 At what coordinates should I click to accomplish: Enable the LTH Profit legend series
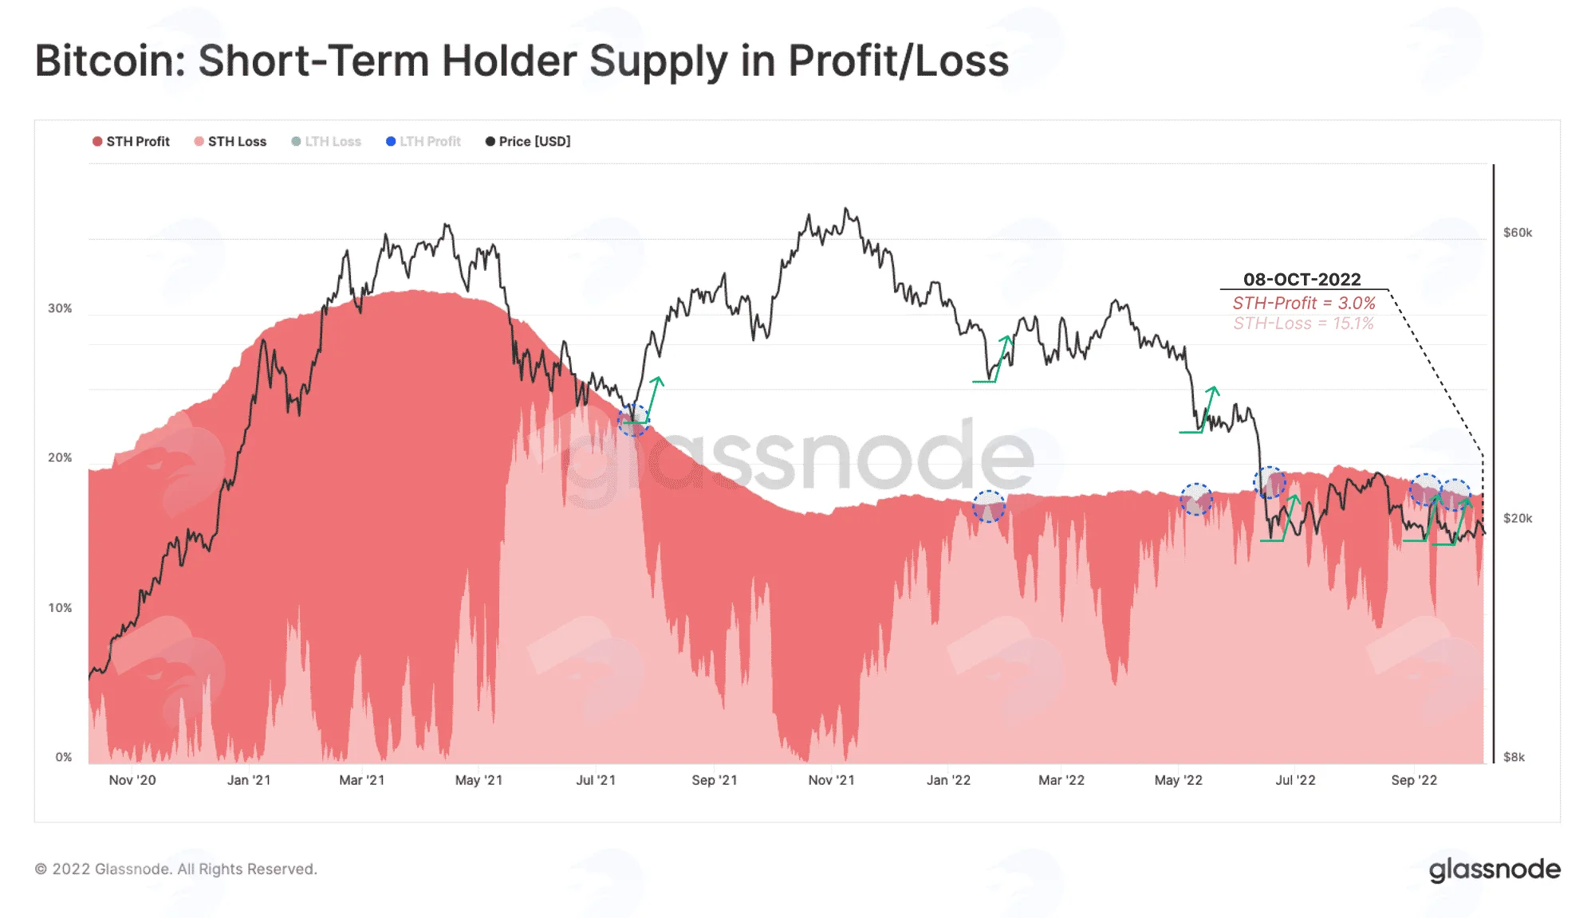(423, 141)
